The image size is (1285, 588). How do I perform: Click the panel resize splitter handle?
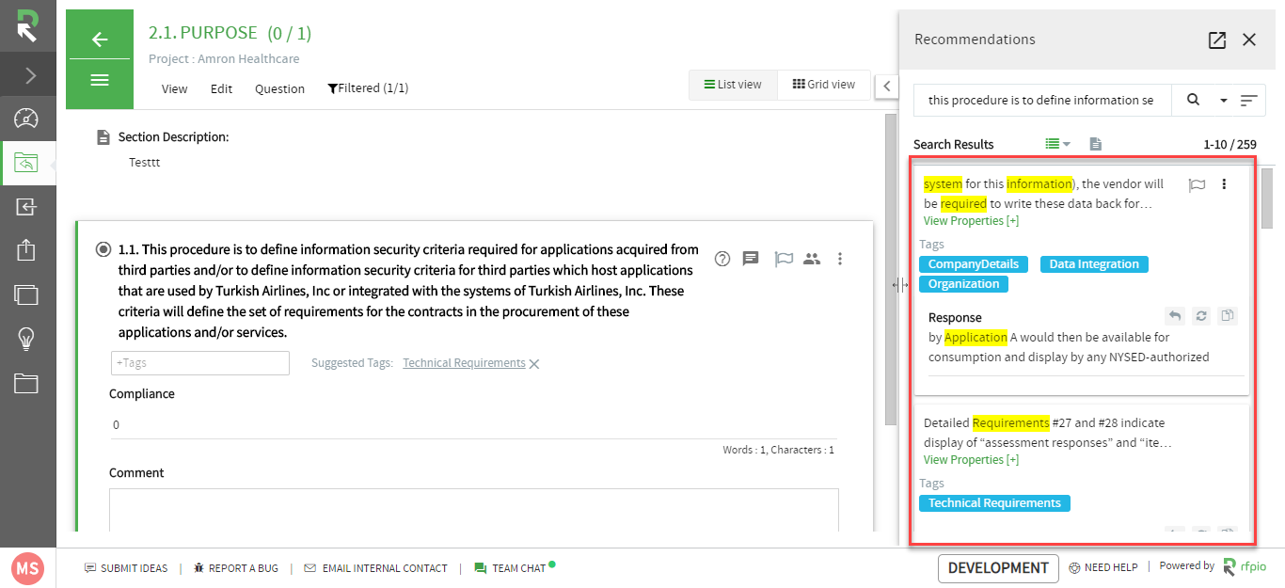[x=901, y=285]
